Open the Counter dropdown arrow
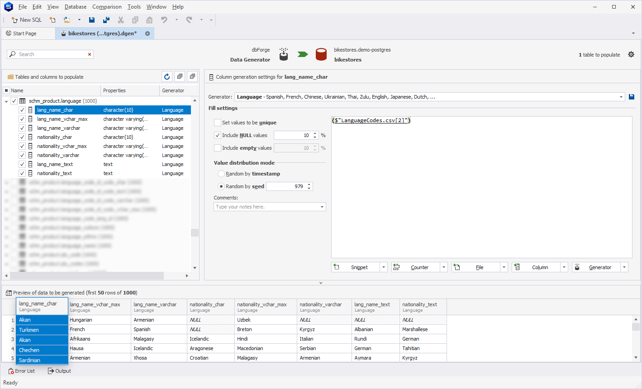The image size is (642, 389). [x=444, y=267]
